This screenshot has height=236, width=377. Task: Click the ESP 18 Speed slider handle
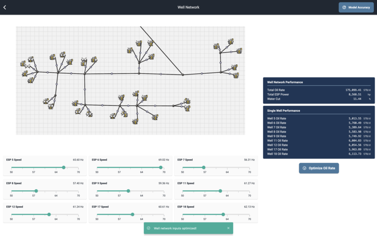[223, 214]
